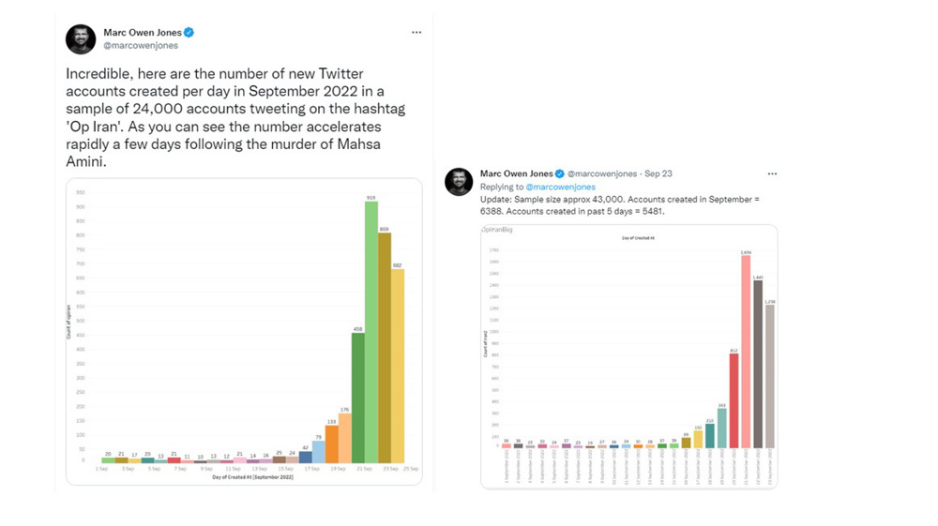Click the first tweet's text about Op Iran
The image size is (938, 526).
click(x=235, y=118)
